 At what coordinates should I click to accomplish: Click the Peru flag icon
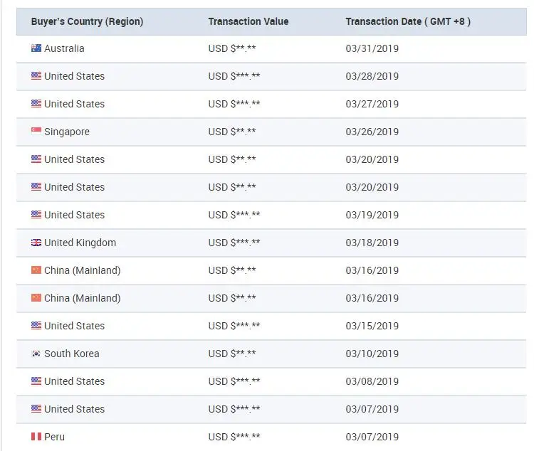(x=36, y=437)
